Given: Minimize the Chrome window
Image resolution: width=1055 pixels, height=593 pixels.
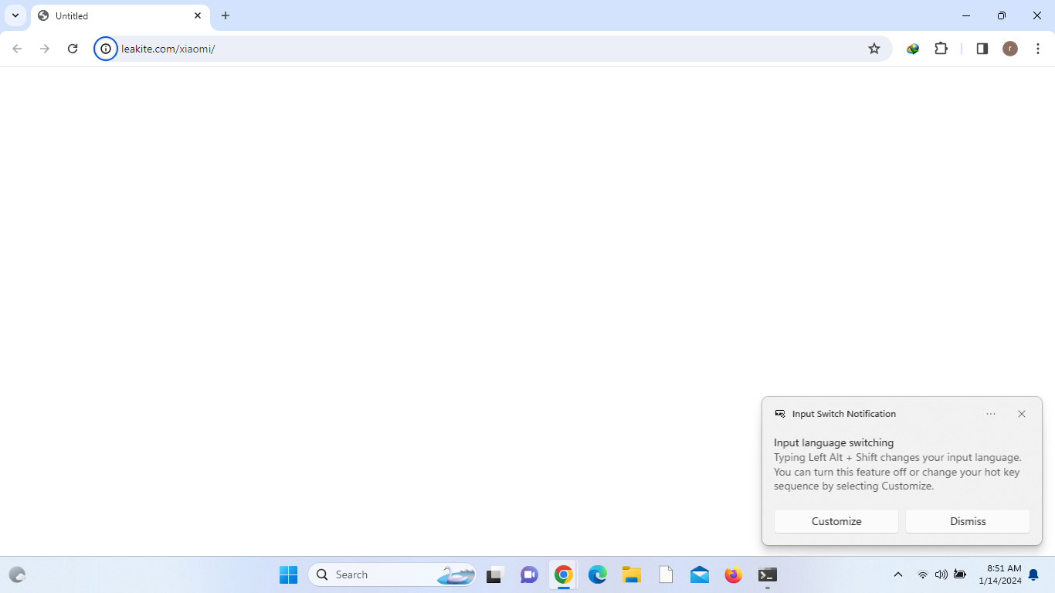Looking at the screenshot, I should (x=966, y=15).
